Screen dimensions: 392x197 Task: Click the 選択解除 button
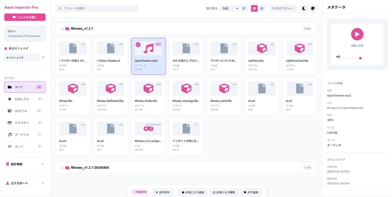pos(162,192)
